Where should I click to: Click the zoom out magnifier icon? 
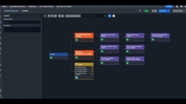(52, 16)
